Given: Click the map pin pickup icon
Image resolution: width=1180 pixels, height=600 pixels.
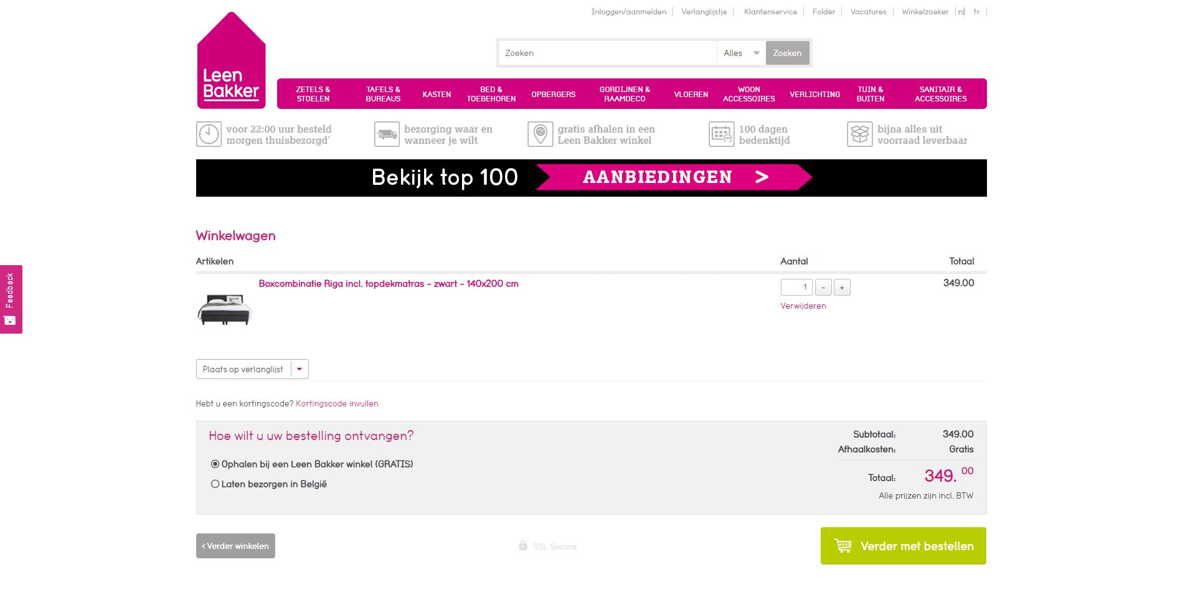Looking at the screenshot, I should [x=540, y=134].
